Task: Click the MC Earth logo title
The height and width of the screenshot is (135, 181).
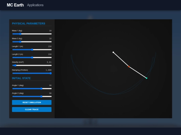Action: pyautogui.click(x=15, y=5)
